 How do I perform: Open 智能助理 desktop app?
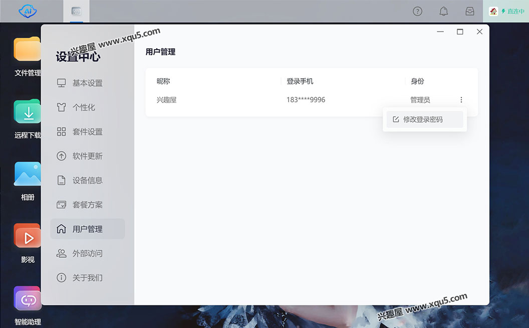pos(28,306)
